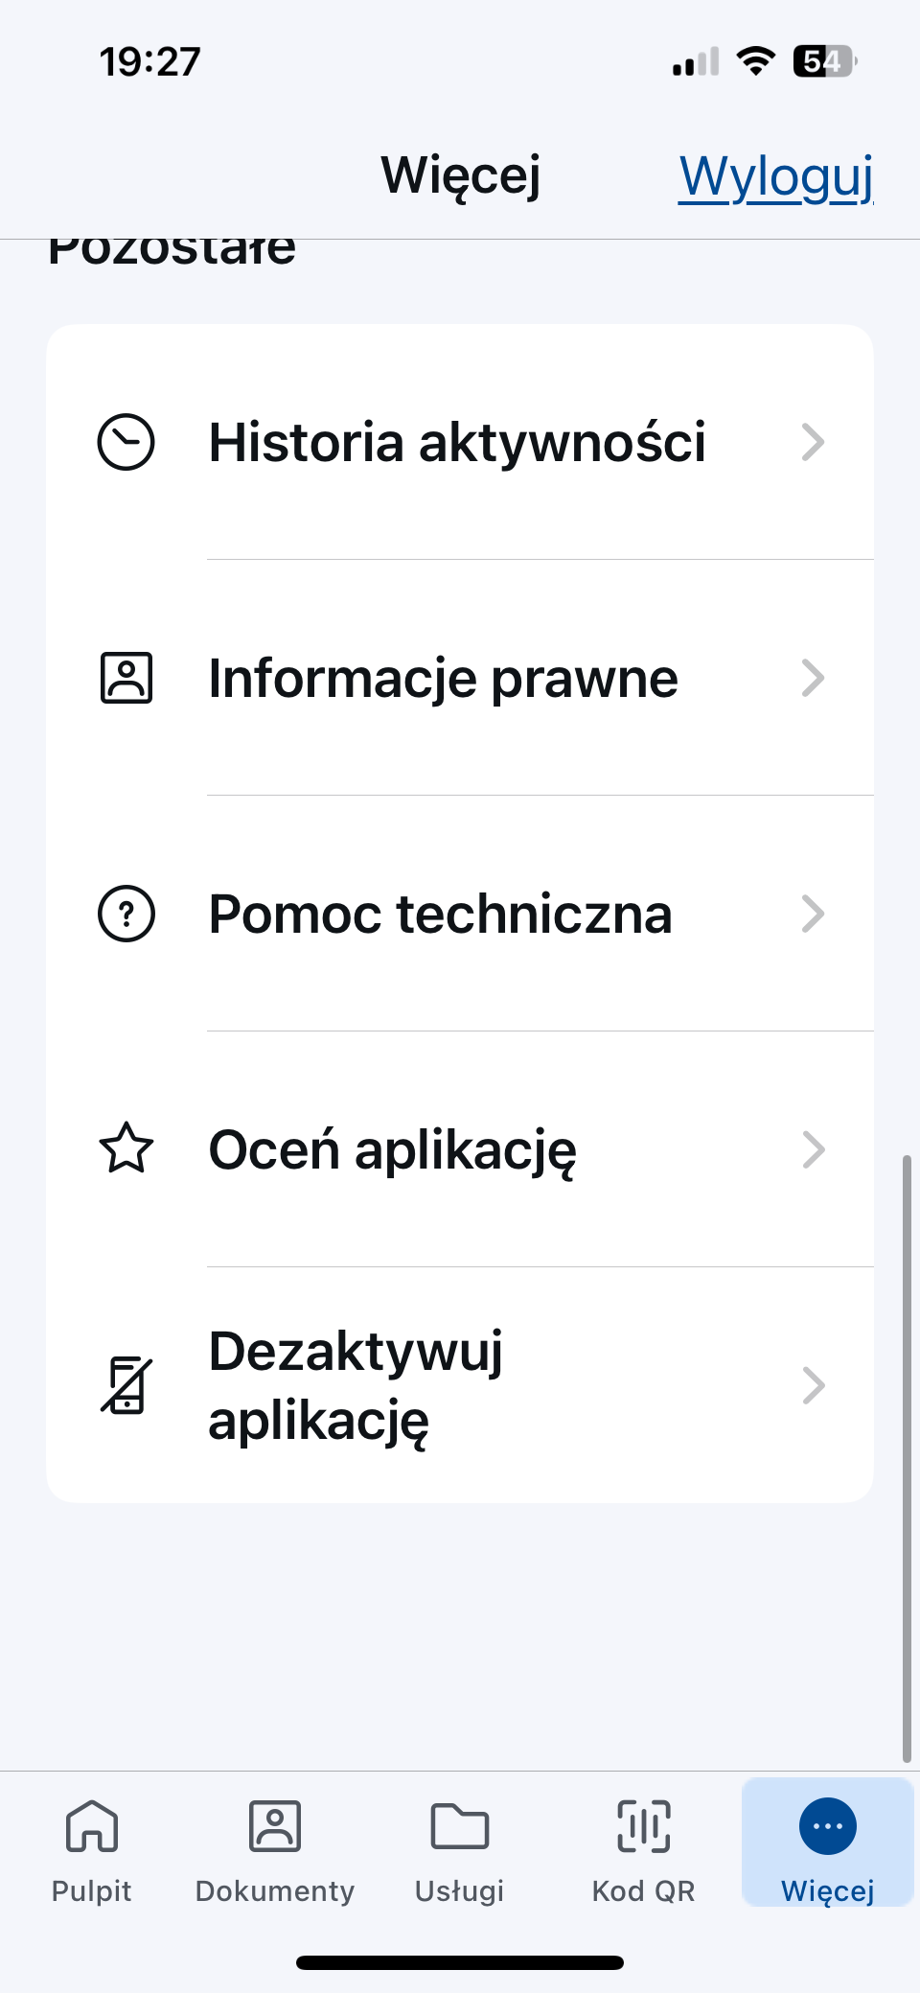Tap the QR code scanner icon

(x=643, y=1826)
